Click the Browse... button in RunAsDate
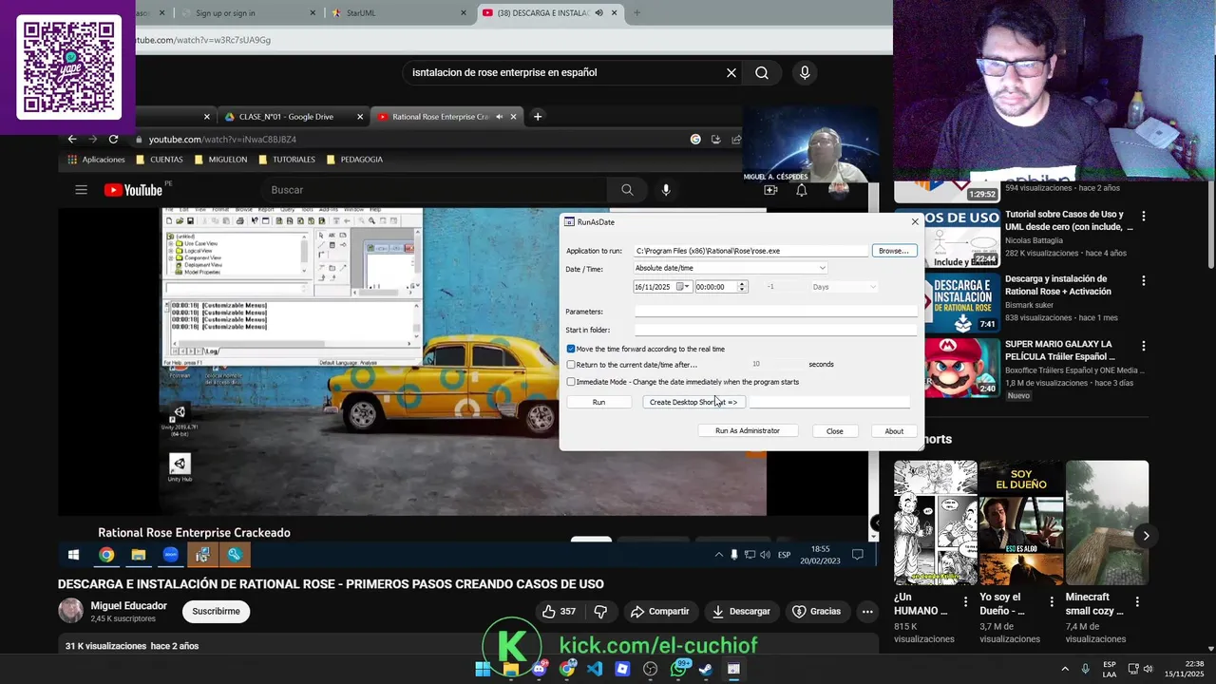 [x=894, y=251]
